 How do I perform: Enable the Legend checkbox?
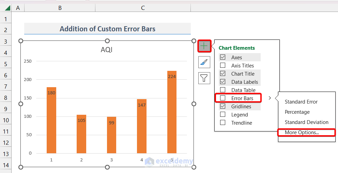tap(223, 115)
